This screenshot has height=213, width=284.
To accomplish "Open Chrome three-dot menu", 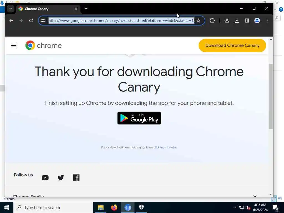I will point(267,21).
